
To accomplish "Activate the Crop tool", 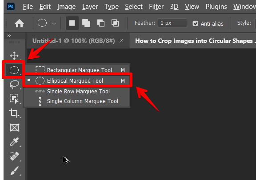I will tap(14, 113).
